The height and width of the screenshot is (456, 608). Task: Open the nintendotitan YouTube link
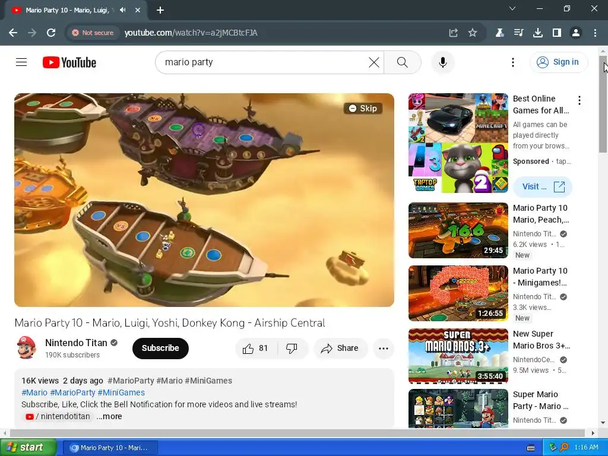click(58, 416)
